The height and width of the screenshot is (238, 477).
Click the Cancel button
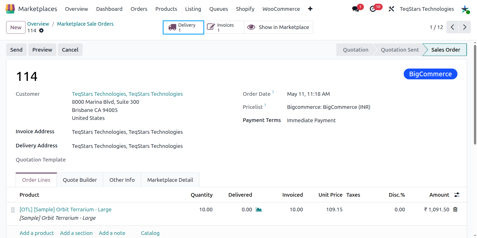click(70, 50)
